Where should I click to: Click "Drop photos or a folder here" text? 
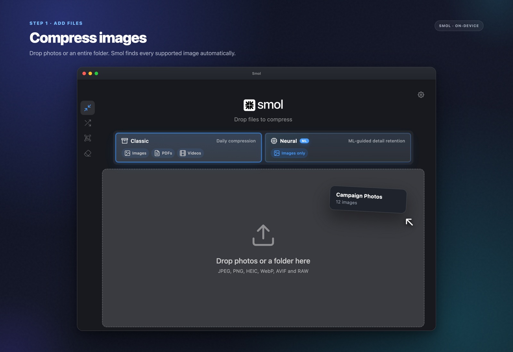click(x=263, y=261)
